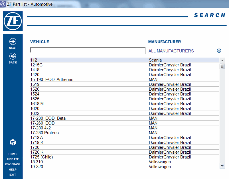The image size is (229, 179).
Task: Click the SEARCH heading
Action: click(x=210, y=15)
